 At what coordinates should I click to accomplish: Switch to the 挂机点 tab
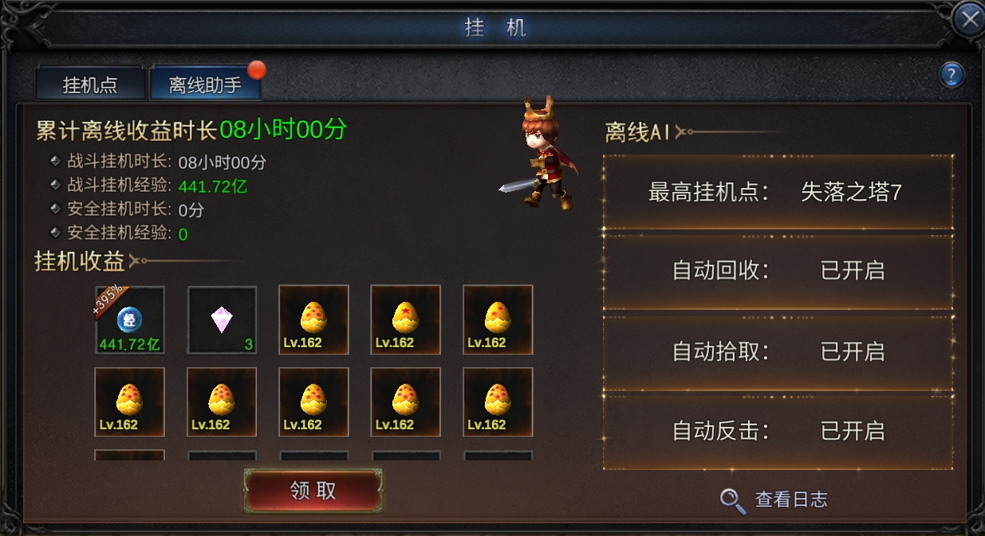(90, 85)
